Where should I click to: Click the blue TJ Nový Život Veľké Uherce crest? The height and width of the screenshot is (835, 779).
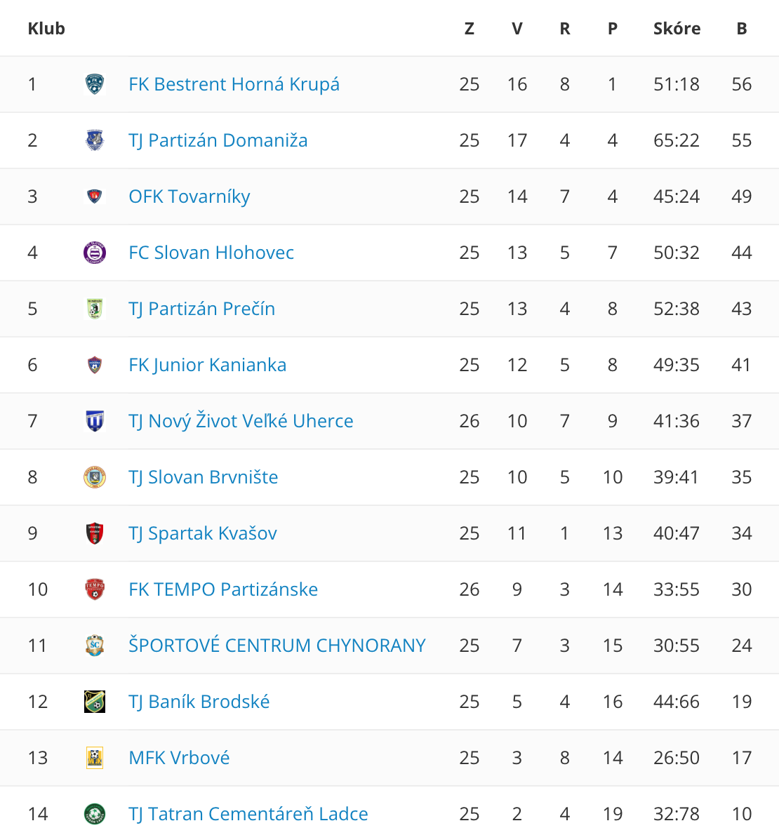[x=95, y=421]
